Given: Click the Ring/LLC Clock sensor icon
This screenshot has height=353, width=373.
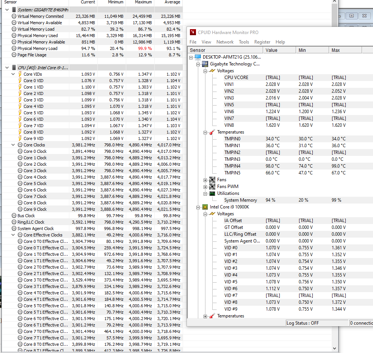Looking at the screenshot, I should 14,222.
